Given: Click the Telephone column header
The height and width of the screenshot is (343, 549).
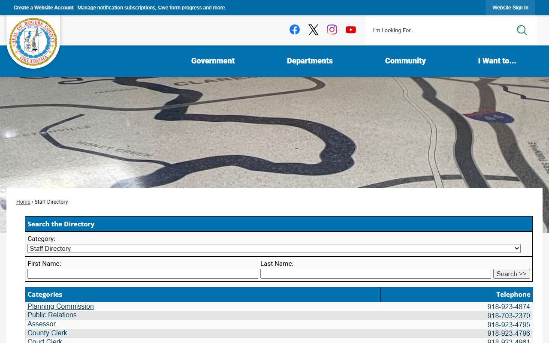Looking at the screenshot, I should pyautogui.click(x=457, y=295).
